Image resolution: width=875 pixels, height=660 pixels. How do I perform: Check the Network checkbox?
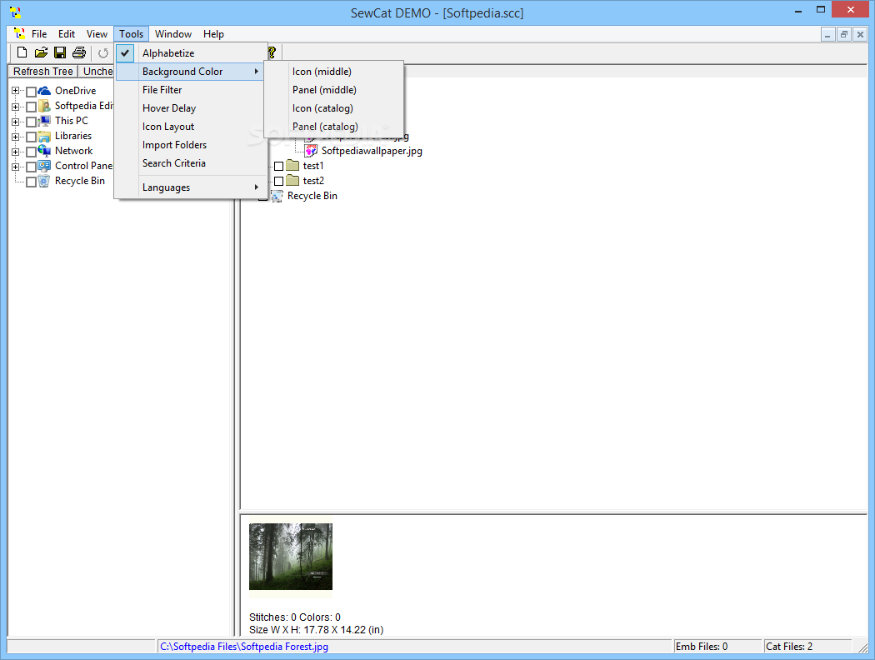tap(32, 152)
